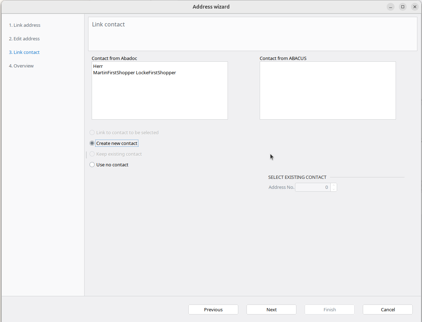Go to step 1. Link address
Viewport: 422px width, 322px height.
[25, 25]
